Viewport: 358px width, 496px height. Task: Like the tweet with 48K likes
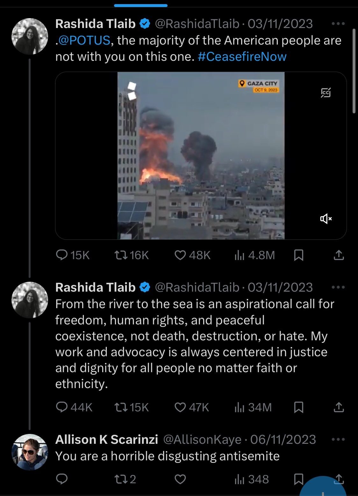(180, 255)
